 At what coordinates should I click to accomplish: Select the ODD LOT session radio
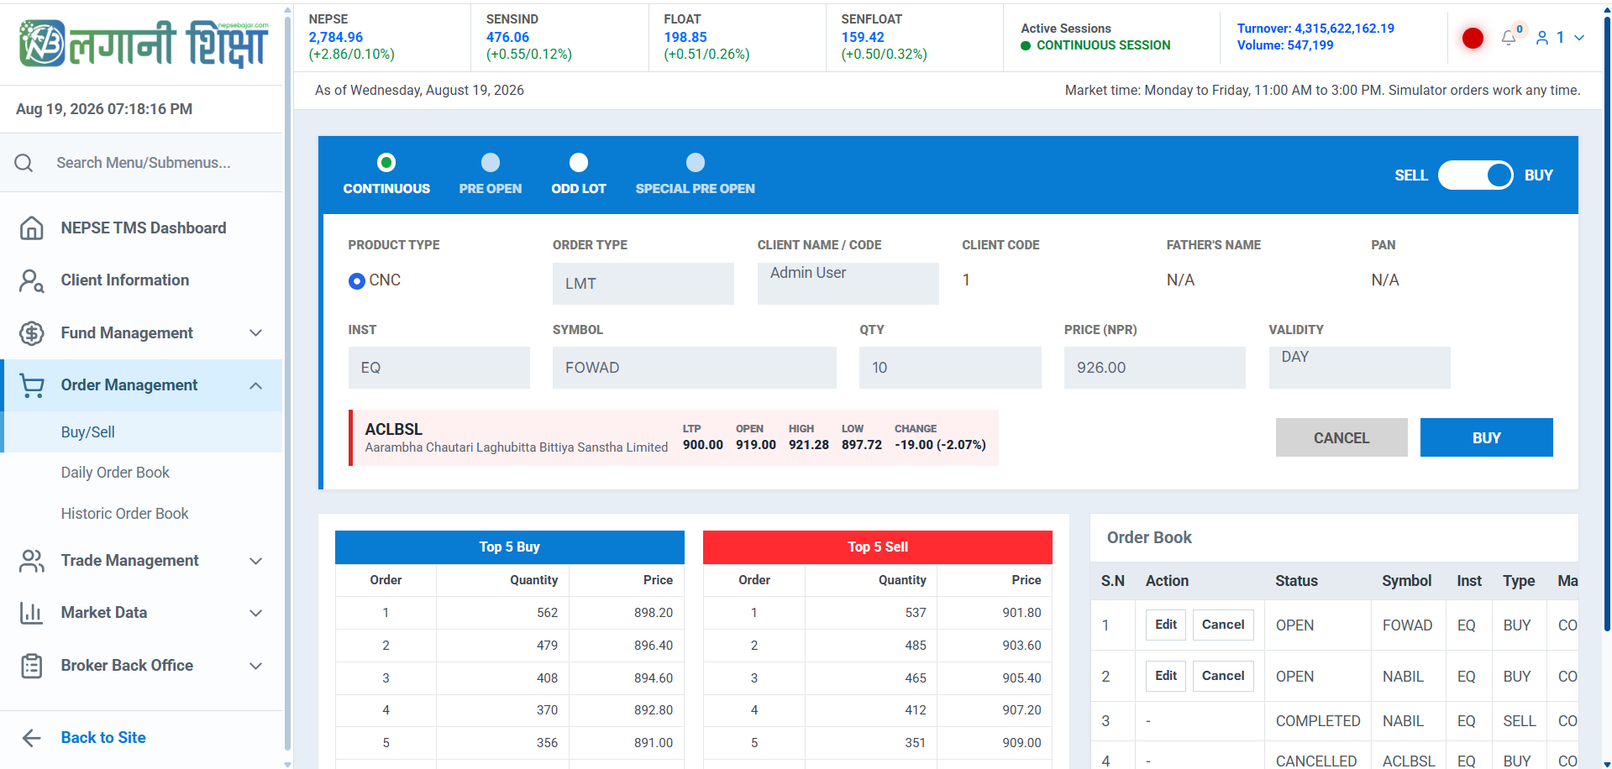tap(579, 162)
